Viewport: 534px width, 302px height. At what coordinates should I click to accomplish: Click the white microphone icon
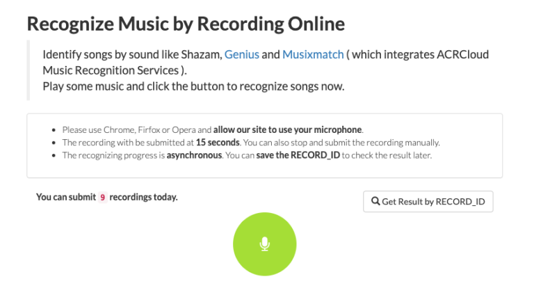coord(264,244)
